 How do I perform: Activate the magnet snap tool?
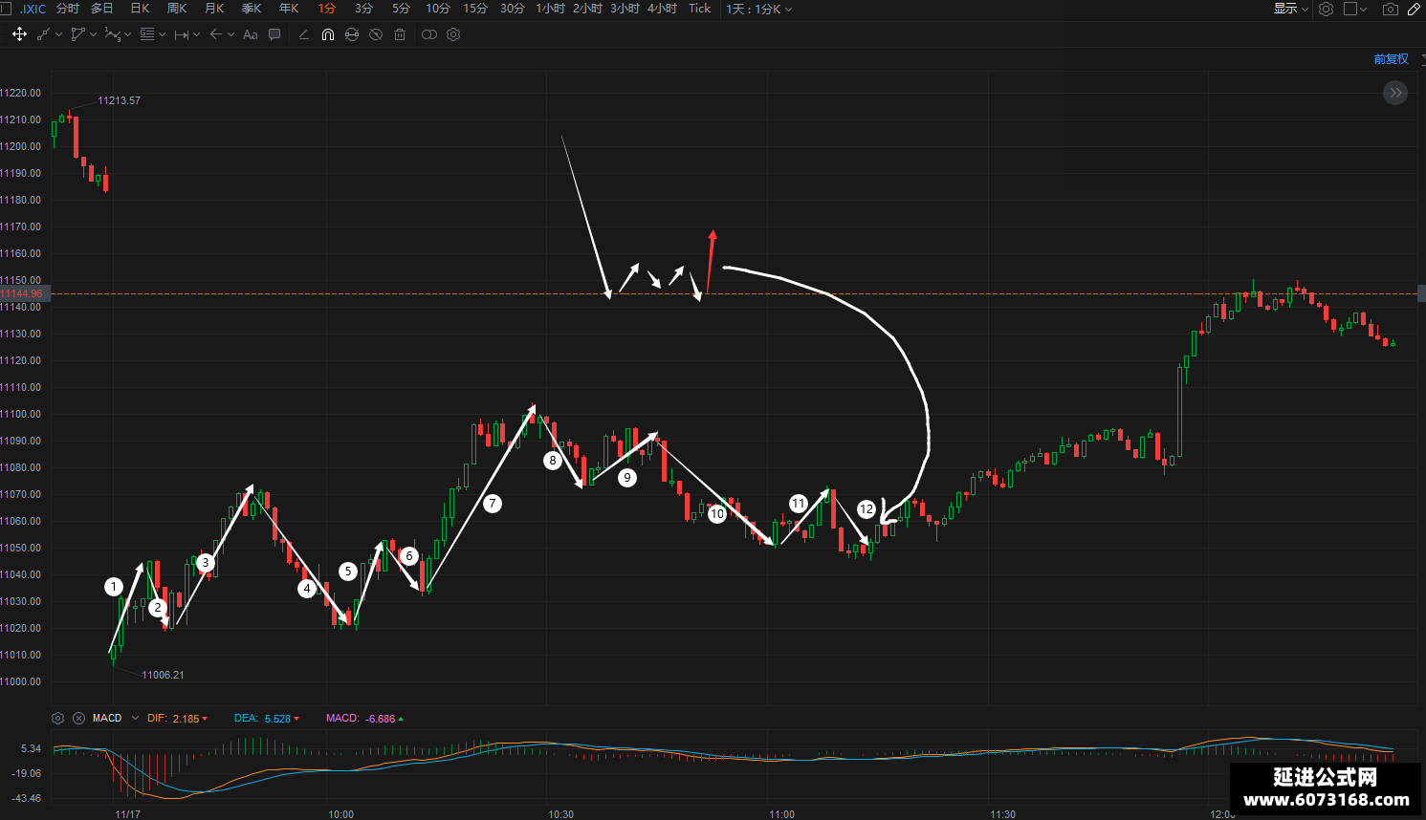(328, 34)
